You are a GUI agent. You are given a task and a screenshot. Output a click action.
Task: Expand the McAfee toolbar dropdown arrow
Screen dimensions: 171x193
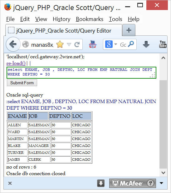(161, 183)
